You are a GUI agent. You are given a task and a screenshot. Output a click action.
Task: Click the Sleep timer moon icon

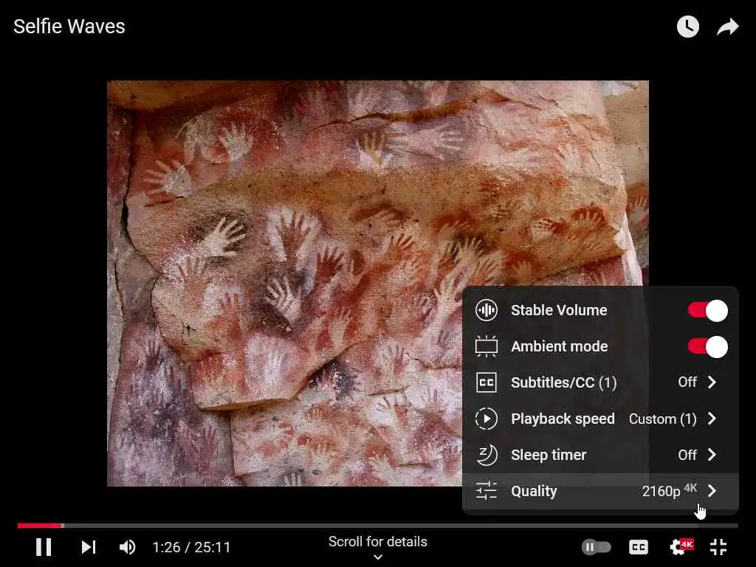(486, 455)
